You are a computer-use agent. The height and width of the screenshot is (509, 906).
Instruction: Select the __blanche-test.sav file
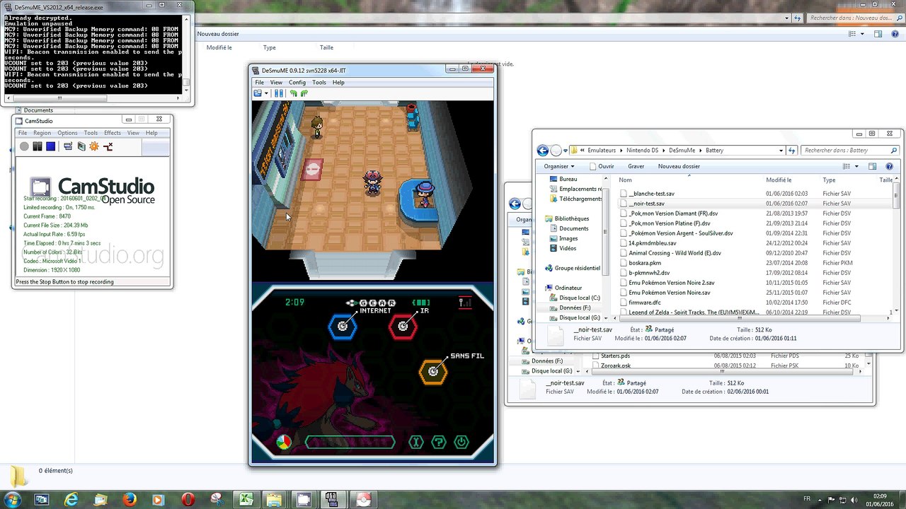[x=651, y=194]
